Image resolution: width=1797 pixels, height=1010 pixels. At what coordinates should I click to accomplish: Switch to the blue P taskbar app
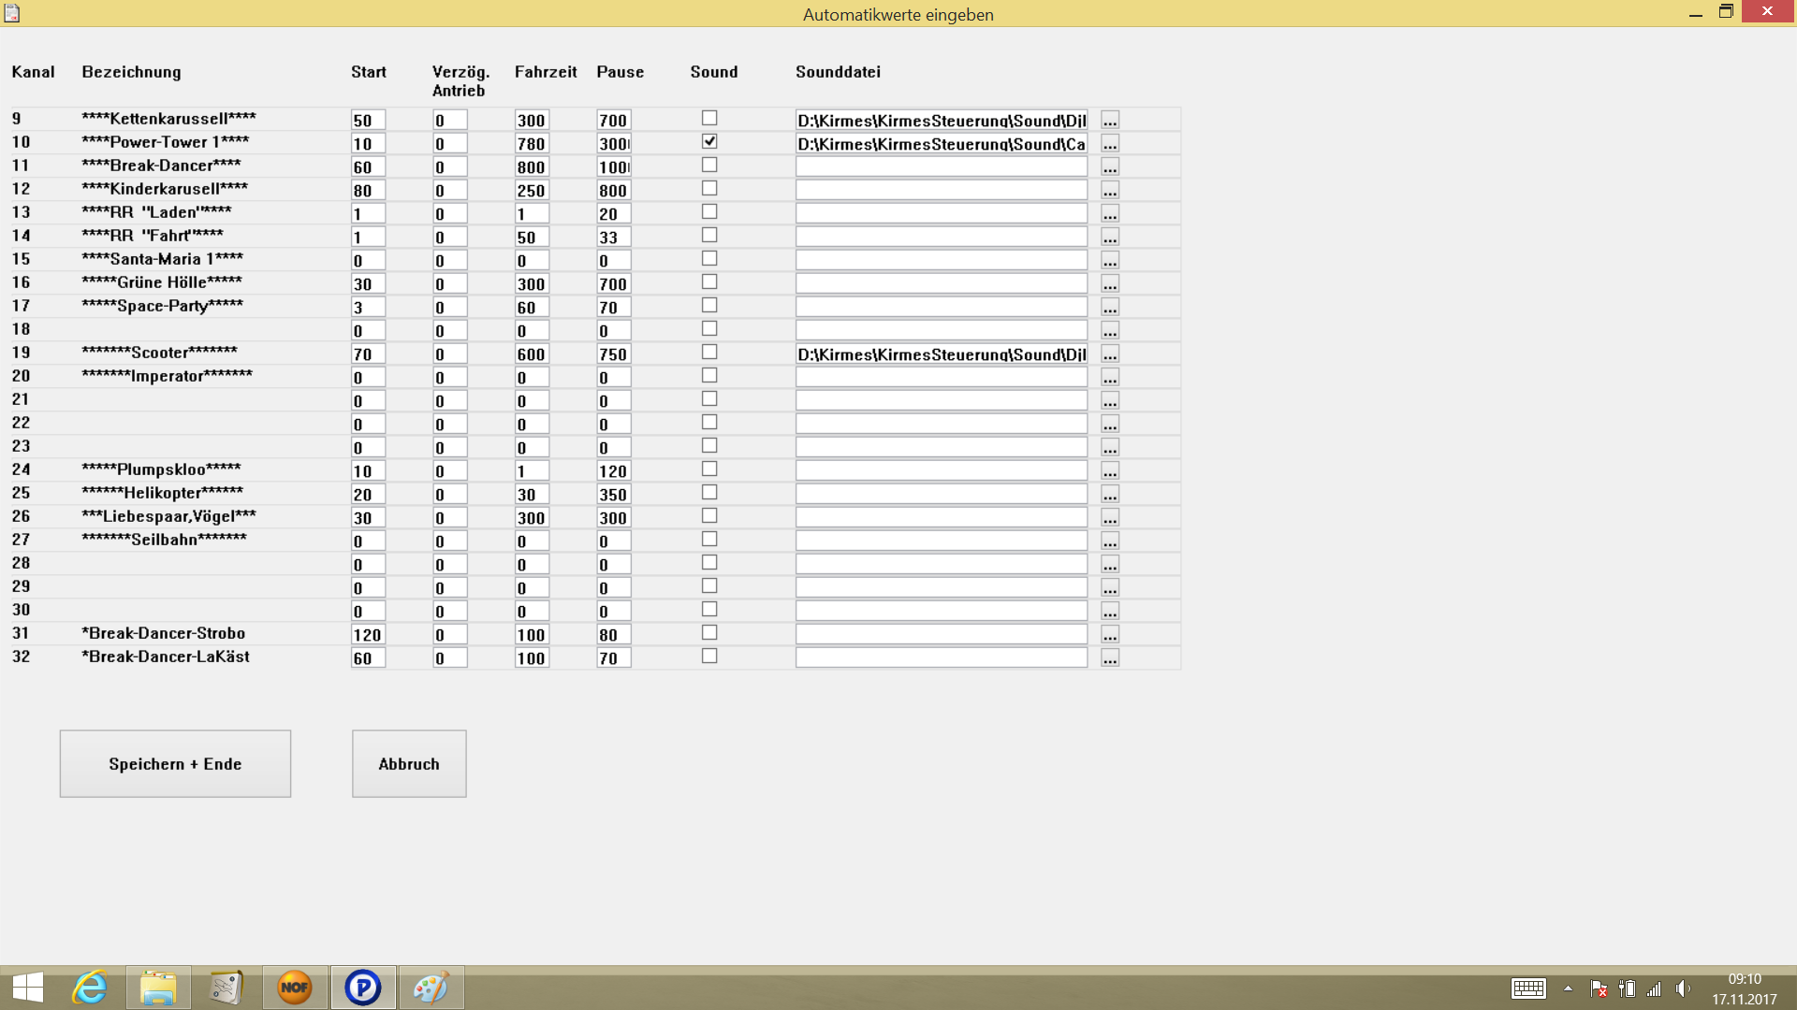(x=363, y=988)
